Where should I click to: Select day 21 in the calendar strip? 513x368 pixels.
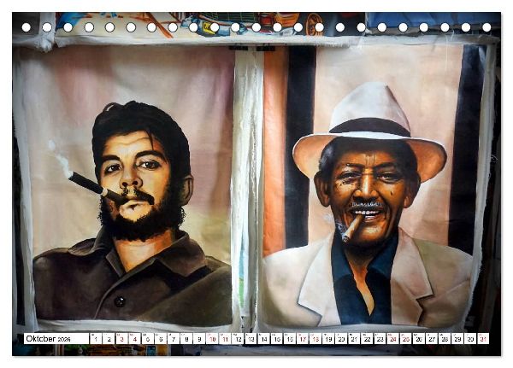tap(354, 339)
